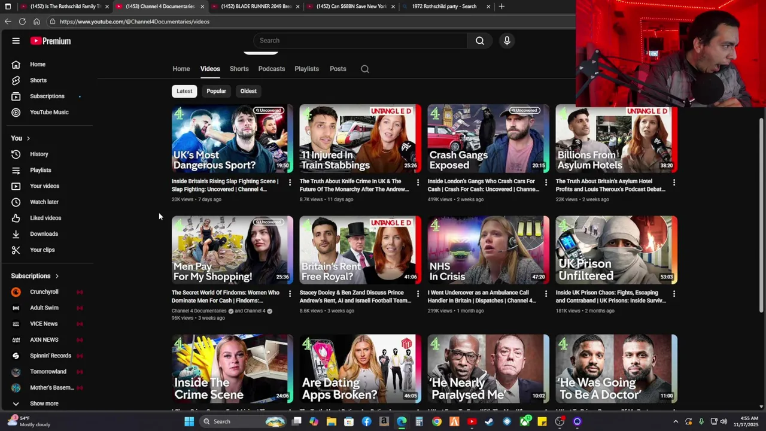
Task: Play Are Dating Apps Broken thumbnail
Action: [360, 369]
